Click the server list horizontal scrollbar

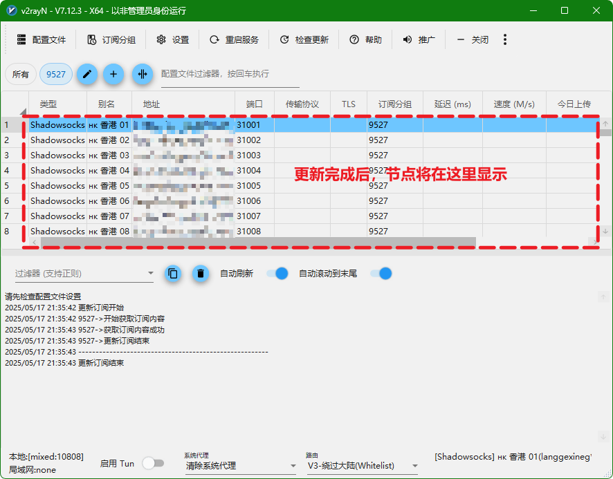tap(258, 242)
